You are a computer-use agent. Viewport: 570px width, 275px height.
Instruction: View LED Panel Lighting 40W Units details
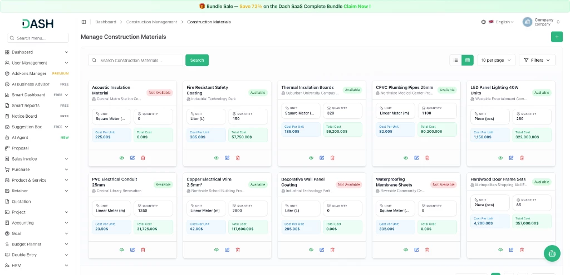(x=500, y=158)
